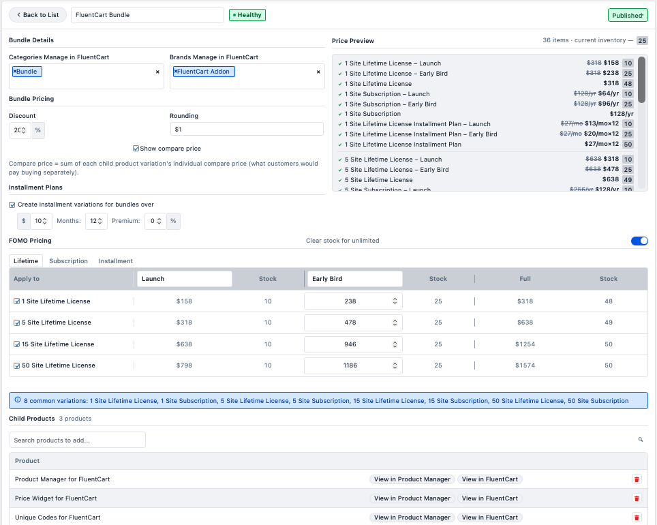This screenshot has height=525, width=657.
Task: Step the 946 Early Bird price
Action: coord(395,344)
